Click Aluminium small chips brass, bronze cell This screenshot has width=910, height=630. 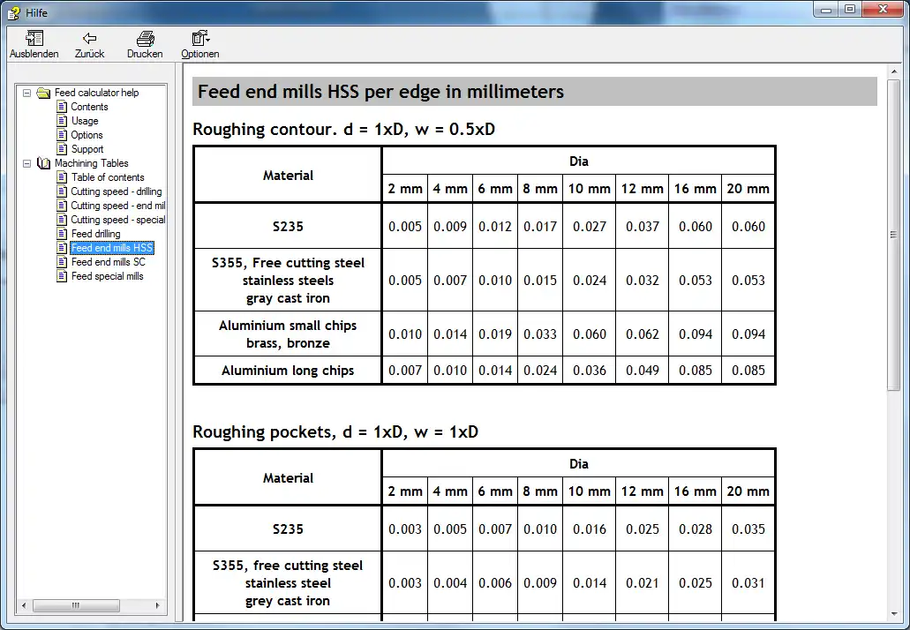point(288,334)
